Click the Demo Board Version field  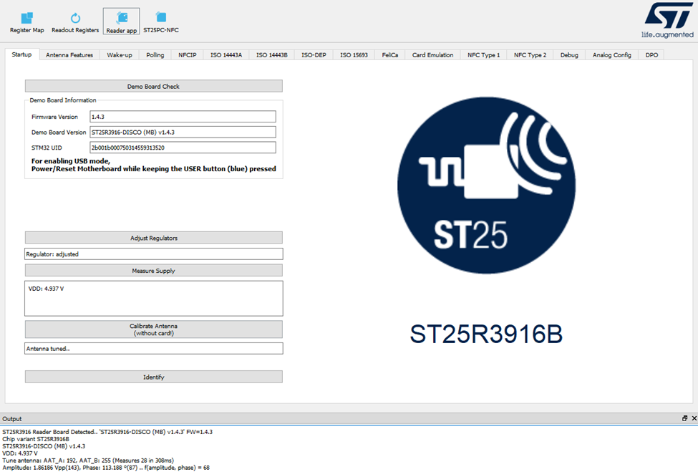pyautogui.click(x=183, y=133)
